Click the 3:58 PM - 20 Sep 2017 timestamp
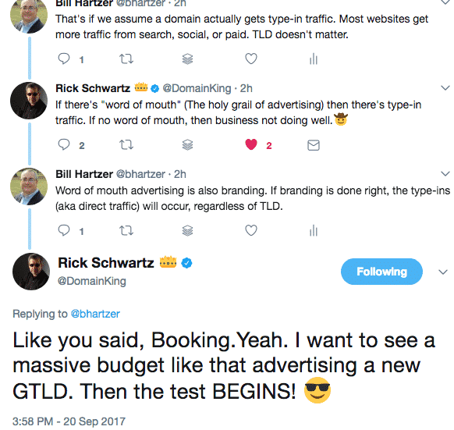The height and width of the screenshot is (430, 454). click(69, 421)
